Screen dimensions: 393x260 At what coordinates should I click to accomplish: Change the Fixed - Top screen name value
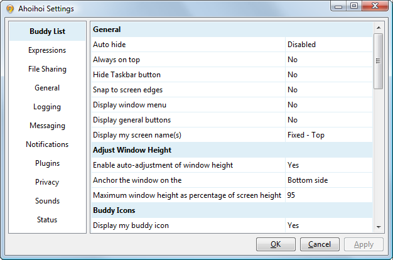point(329,135)
